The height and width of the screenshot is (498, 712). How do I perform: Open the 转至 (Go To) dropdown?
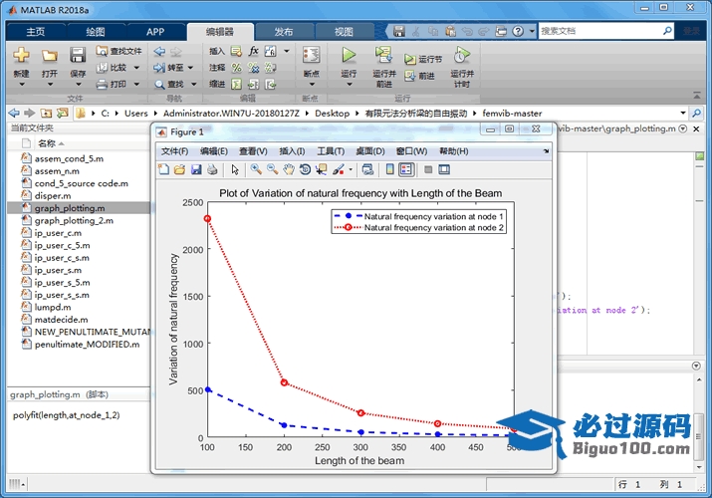coord(191,68)
